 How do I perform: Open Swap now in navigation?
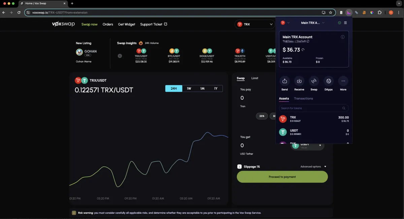pyautogui.click(x=90, y=24)
